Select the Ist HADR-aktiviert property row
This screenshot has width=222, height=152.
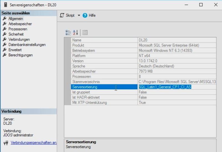pos(143,97)
